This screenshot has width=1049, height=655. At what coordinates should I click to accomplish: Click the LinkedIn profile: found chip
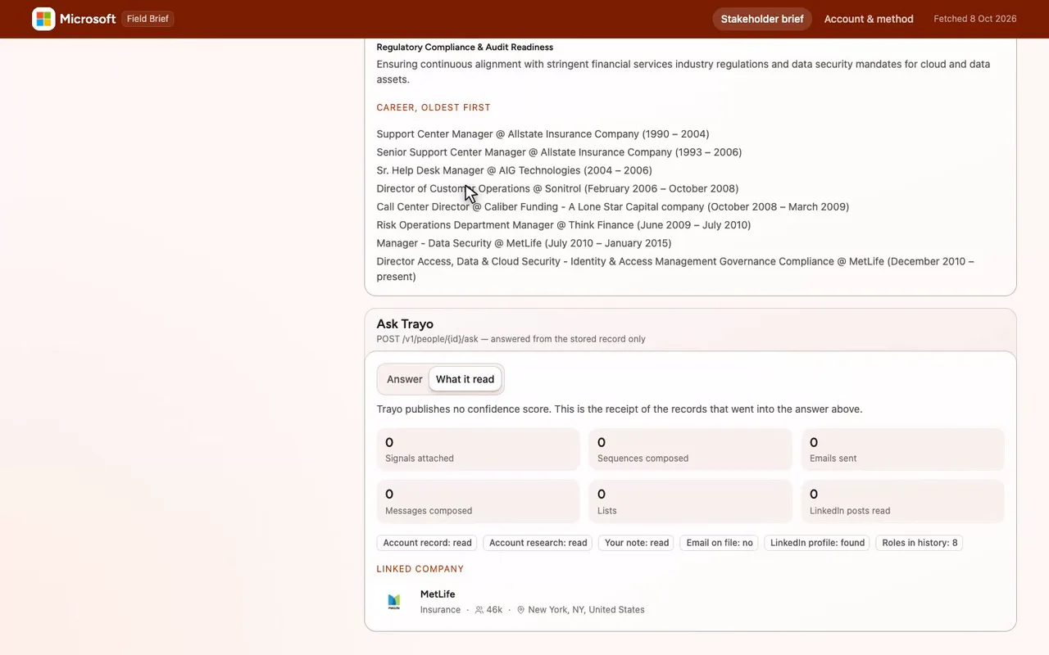point(818,543)
